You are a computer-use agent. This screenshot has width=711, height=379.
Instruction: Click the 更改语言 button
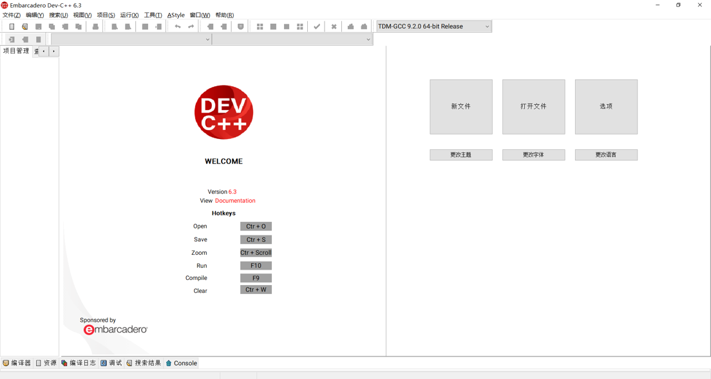(x=606, y=155)
